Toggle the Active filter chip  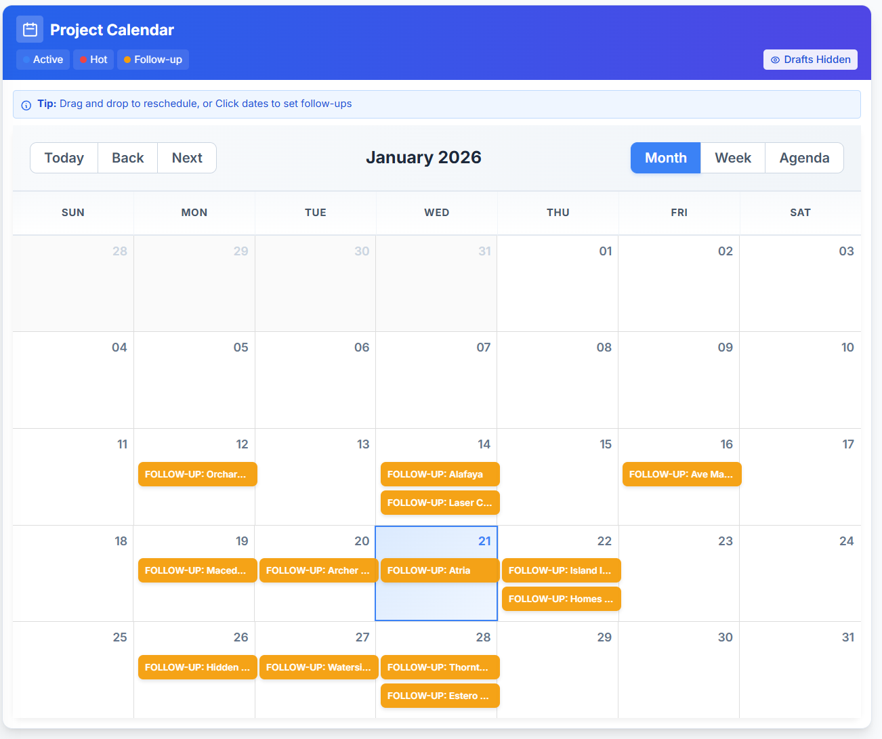[43, 60]
